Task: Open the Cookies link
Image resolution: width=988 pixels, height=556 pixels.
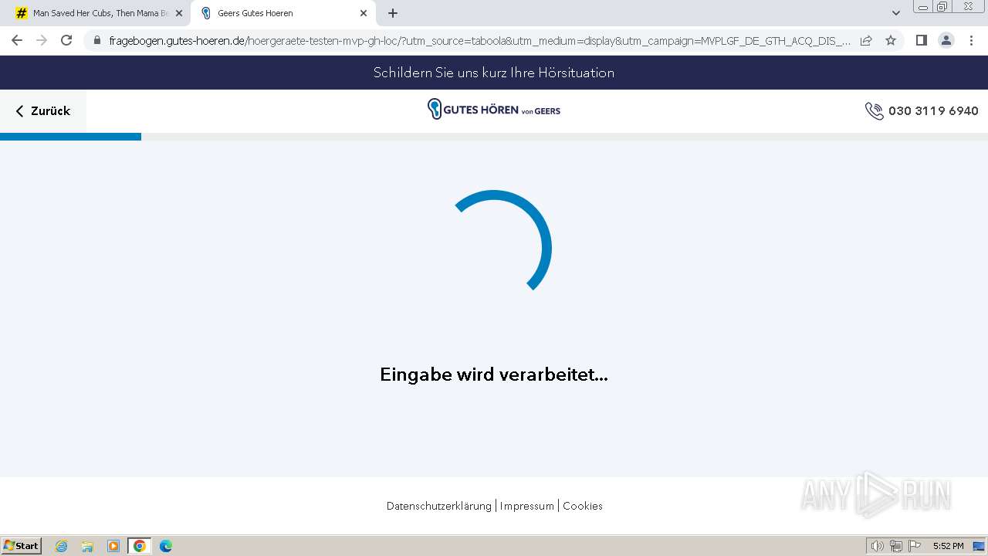Action: tap(583, 506)
